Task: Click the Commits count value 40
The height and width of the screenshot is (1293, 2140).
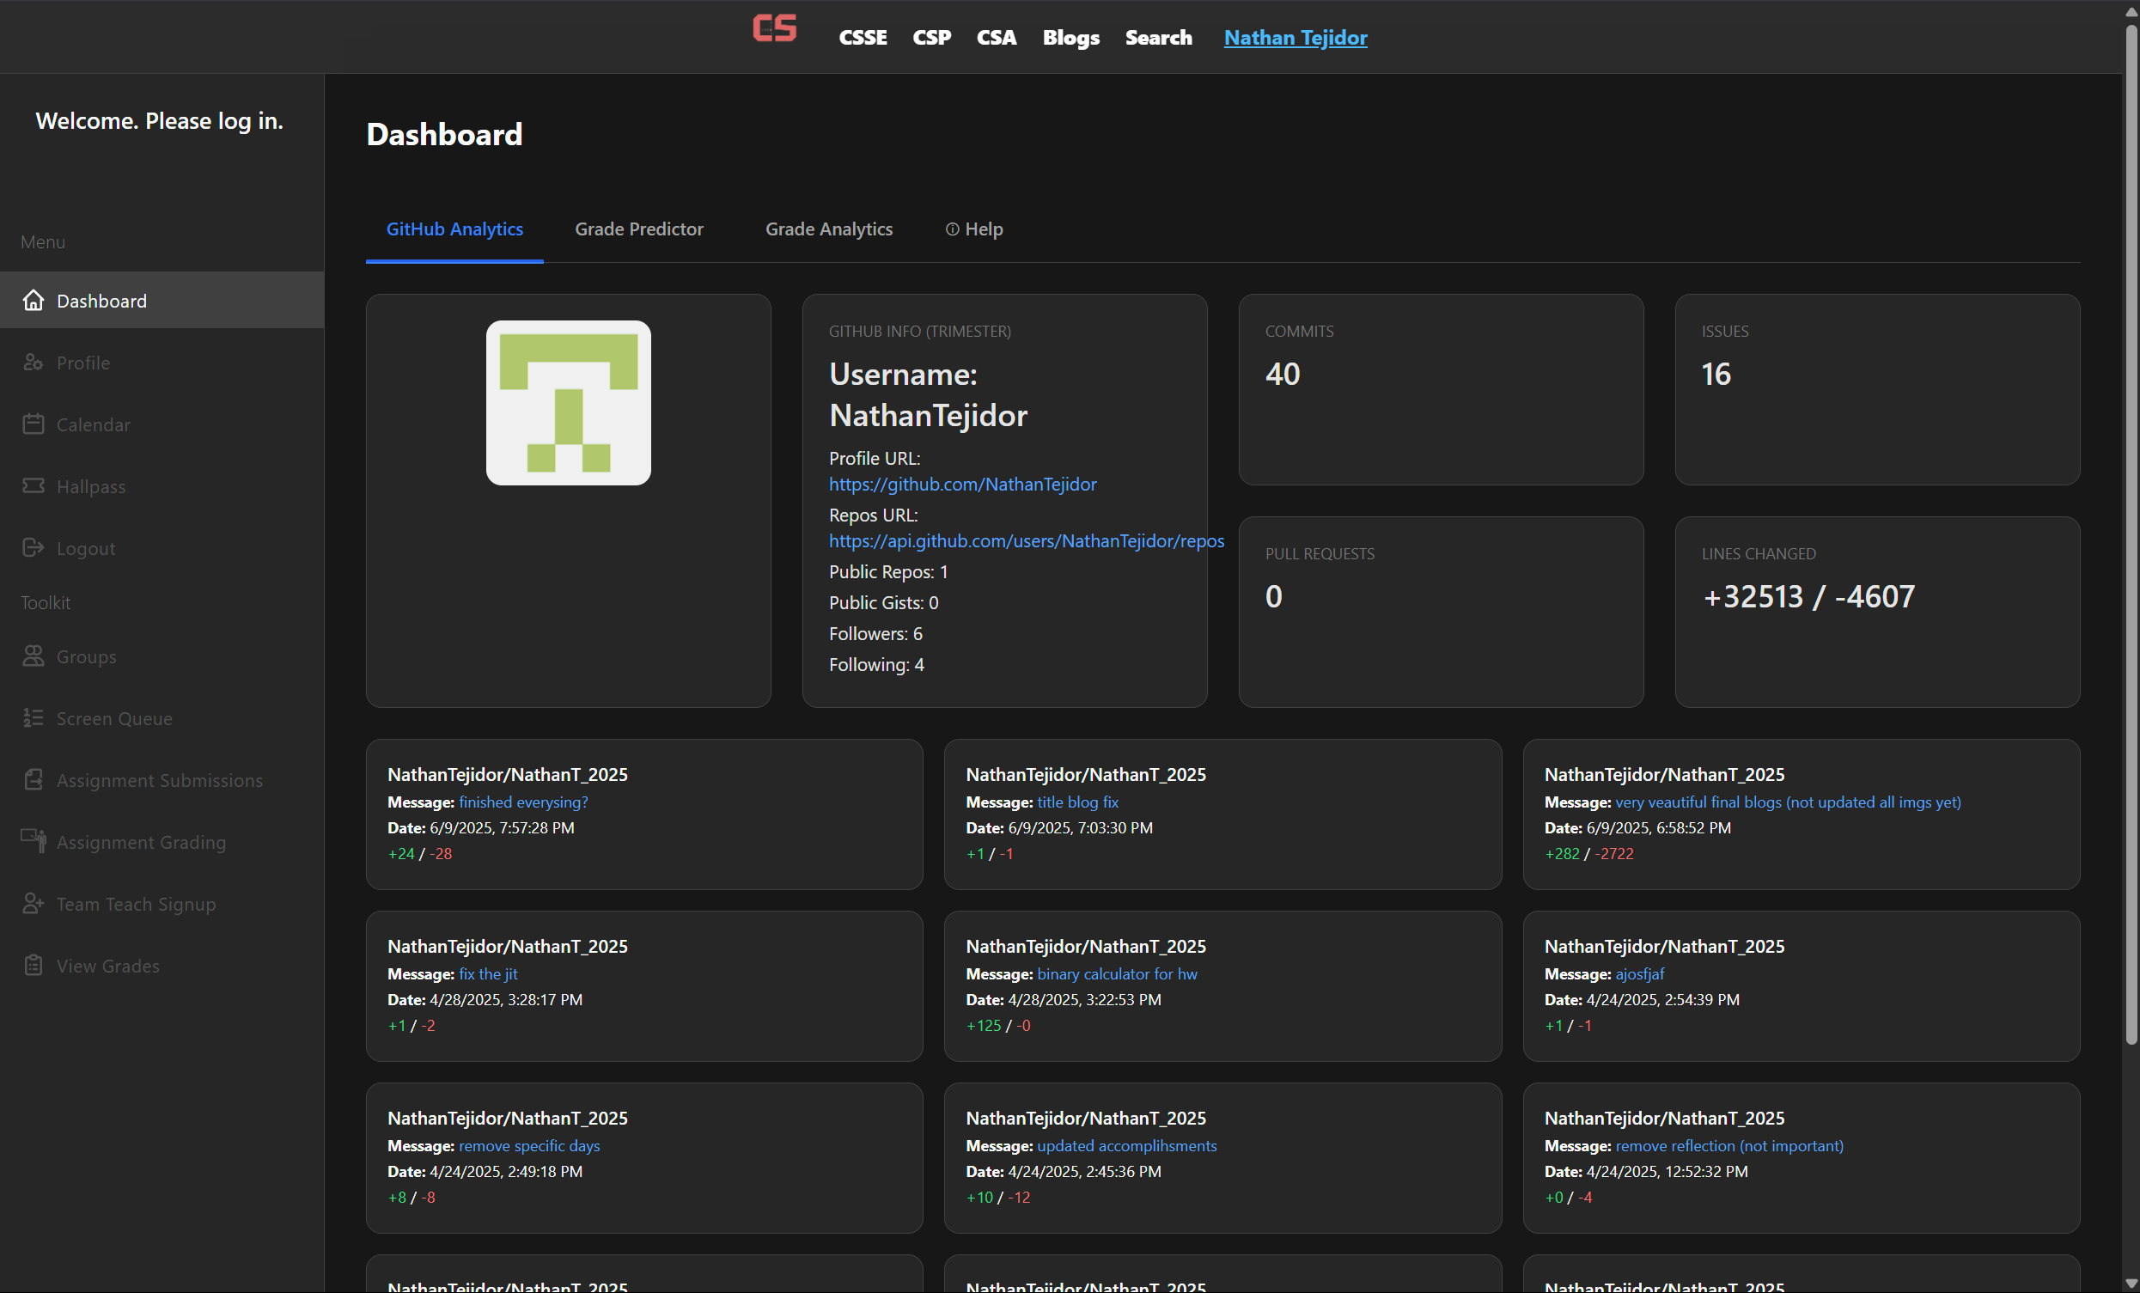Action: (x=1282, y=375)
